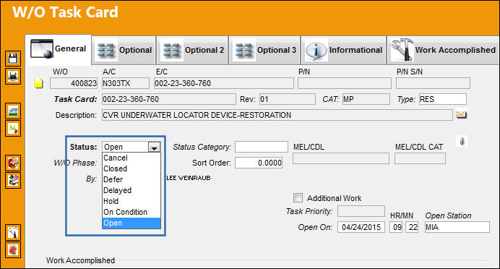Choose Hold from Status list
Screen dimensions: 500x269
131,201
